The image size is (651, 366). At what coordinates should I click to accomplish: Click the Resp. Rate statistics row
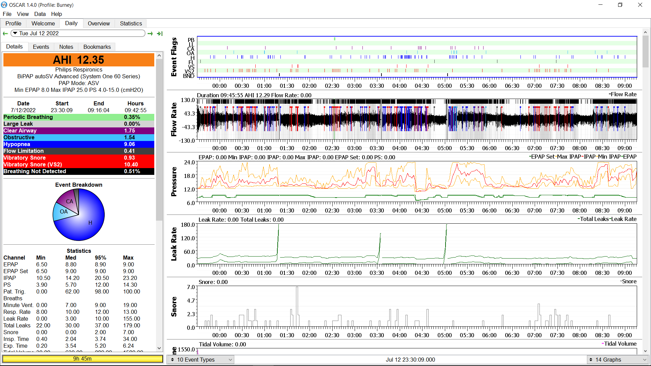(79, 312)
